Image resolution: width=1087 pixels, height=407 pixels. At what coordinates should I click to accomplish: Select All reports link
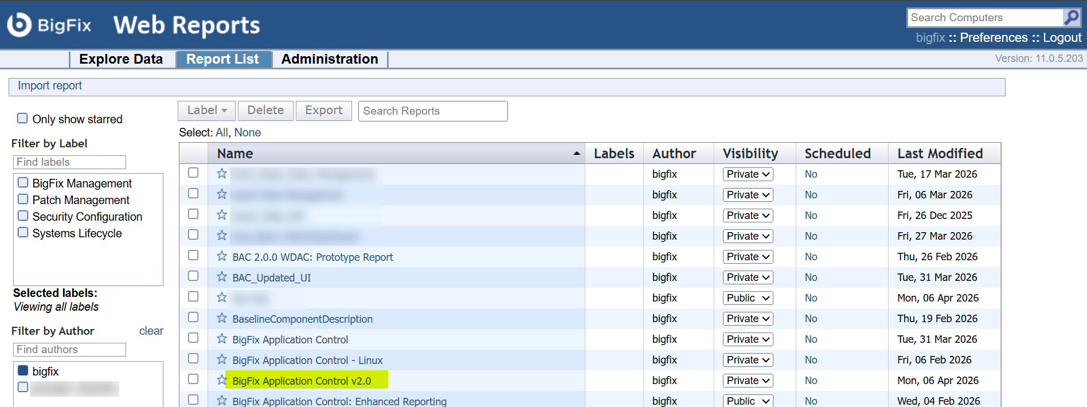(x=221, y=132)
